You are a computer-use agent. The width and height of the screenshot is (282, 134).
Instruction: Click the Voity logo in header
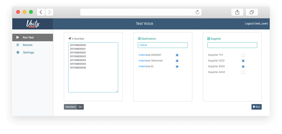click(32, 24)
